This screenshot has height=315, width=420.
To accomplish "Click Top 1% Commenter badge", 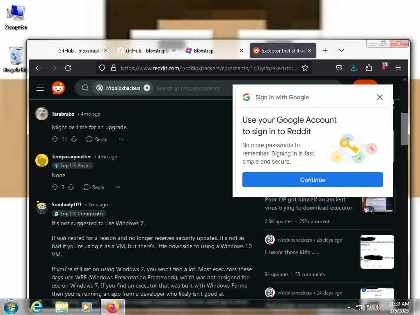I will (79, 213).
